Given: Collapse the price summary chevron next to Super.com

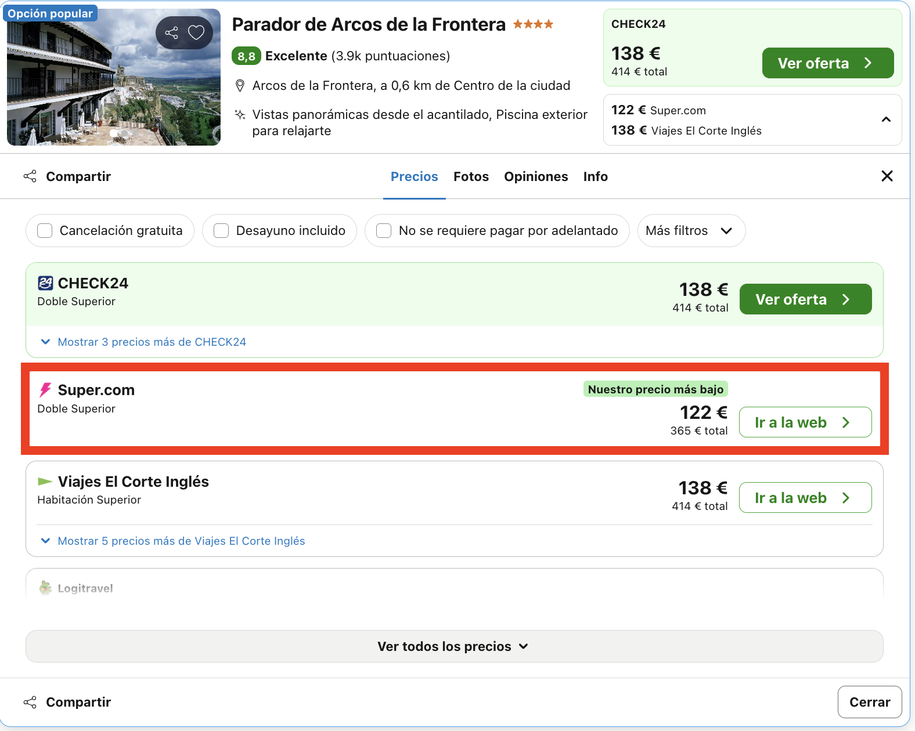Looking at the screenshot, I should click(886, 120).
